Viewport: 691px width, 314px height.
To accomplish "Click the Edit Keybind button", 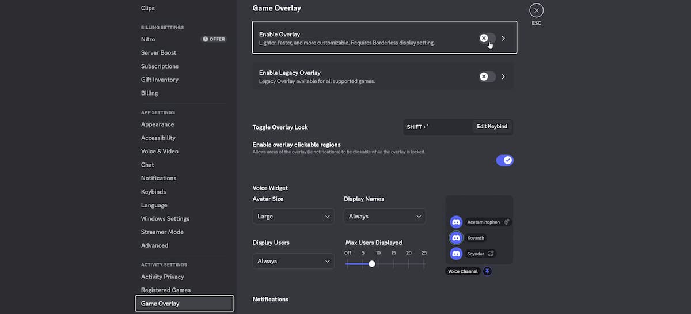I will point(492,127).
